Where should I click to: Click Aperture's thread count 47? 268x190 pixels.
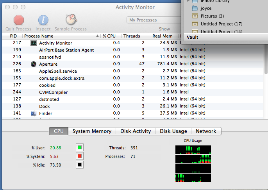[142, 64]
